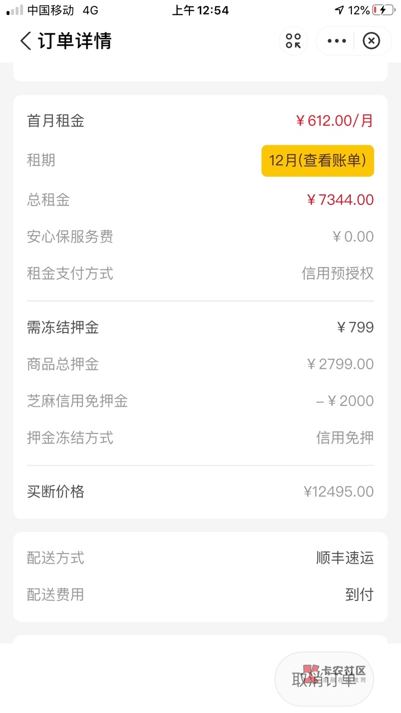Tap the total rent ¥7344.00 value
Viewport: 401px width, 713px height.
click(x=340, y=200)
